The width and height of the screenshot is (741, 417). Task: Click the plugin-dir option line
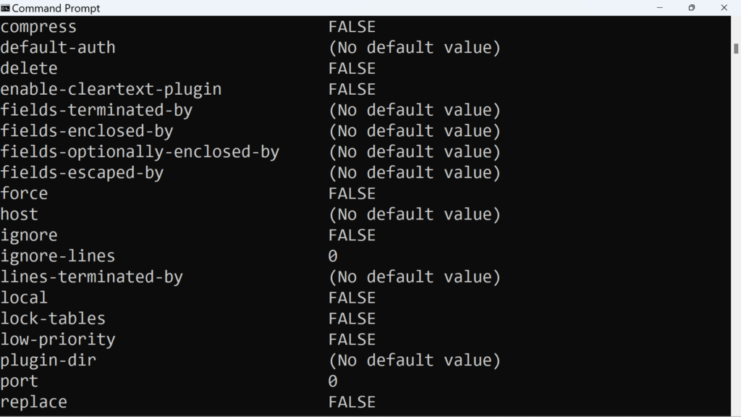point(48,361)
